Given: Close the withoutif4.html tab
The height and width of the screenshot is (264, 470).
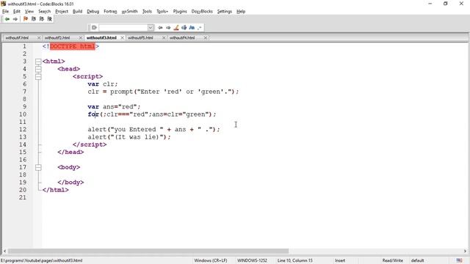Looking at the screenshot, I should point(206,37).
